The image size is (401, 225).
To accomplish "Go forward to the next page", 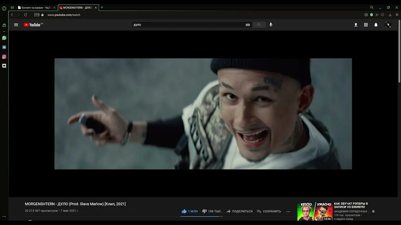I will (x=19, y=15).
